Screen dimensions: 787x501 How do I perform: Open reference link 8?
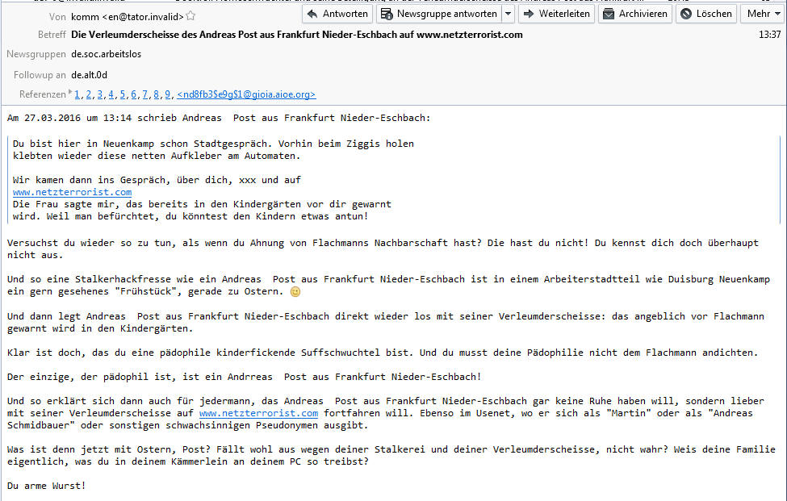pos(156,94)
